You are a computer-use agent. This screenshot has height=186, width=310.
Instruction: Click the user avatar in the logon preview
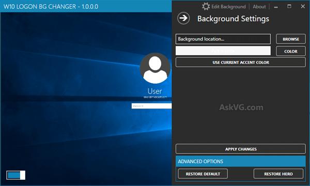click(x=155, y=68)
